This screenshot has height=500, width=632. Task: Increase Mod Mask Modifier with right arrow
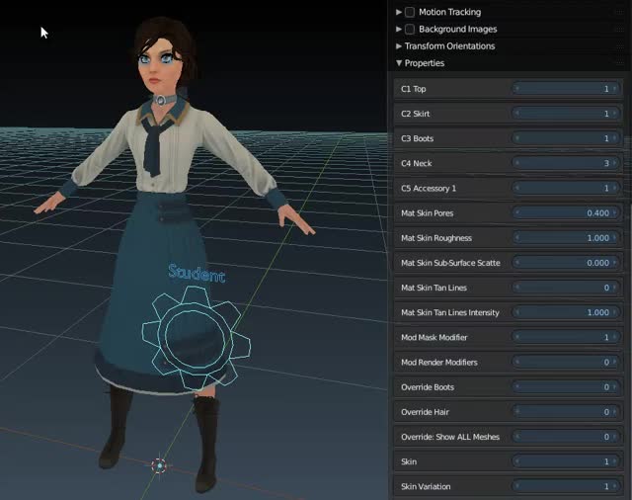pos(614,337)
